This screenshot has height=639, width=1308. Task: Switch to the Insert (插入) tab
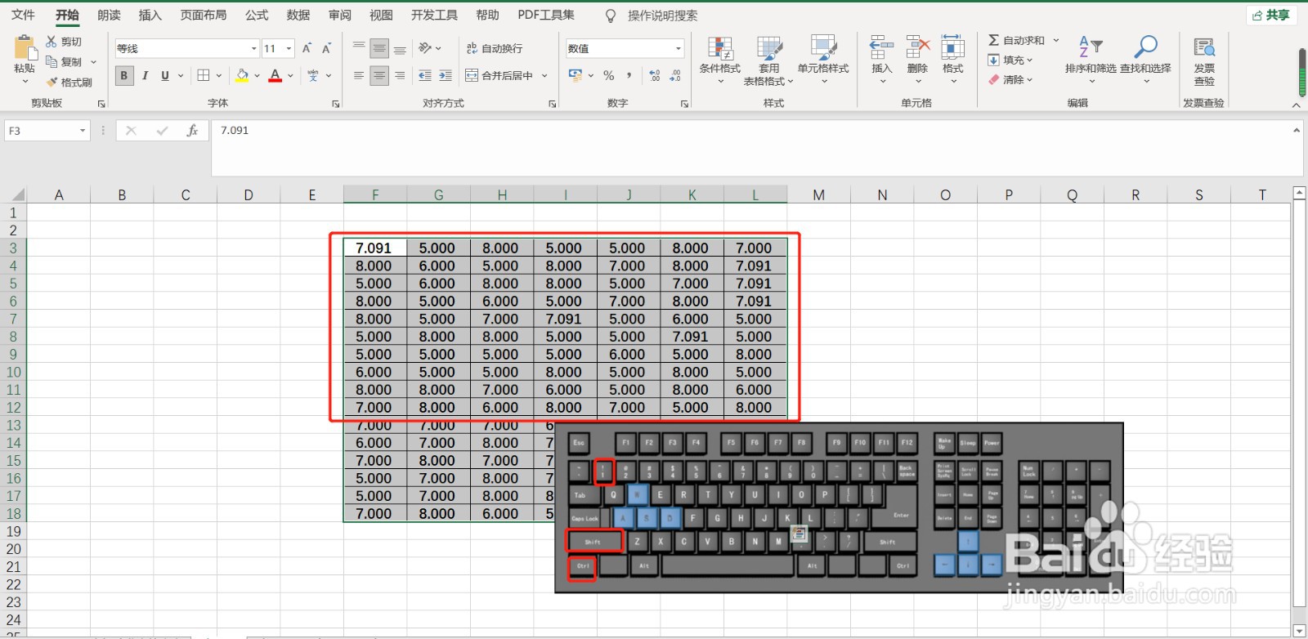pos(150,15)
